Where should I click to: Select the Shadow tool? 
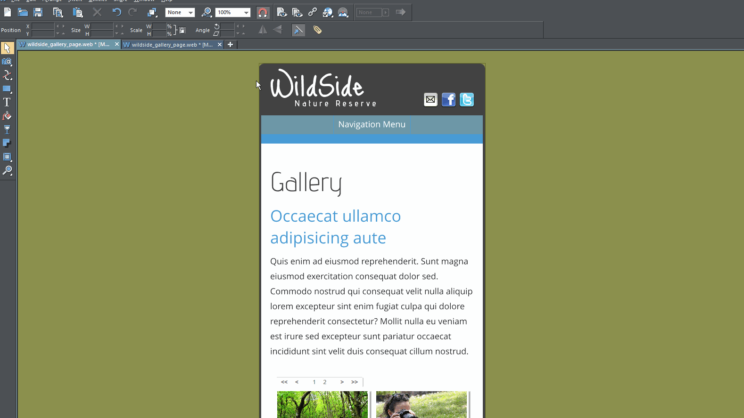click(7, 143)
